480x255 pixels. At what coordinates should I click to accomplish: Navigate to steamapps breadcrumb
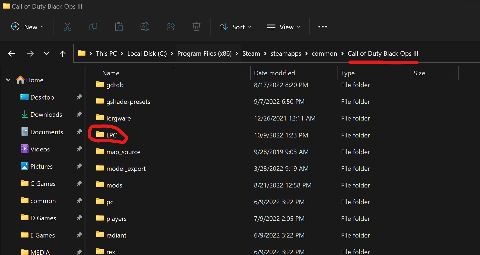[286, 54]
